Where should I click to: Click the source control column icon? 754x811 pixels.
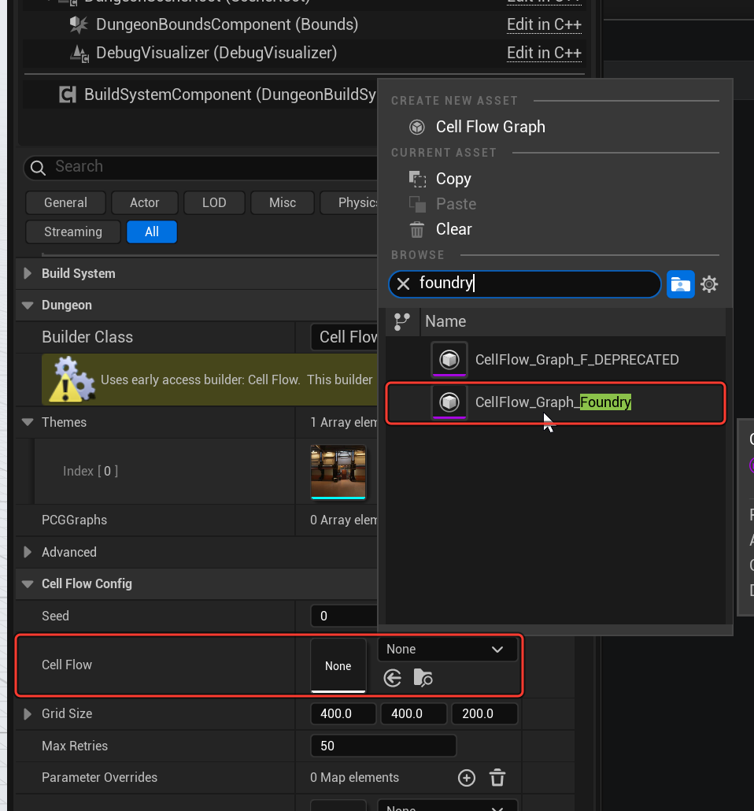[x=402, y=322]
